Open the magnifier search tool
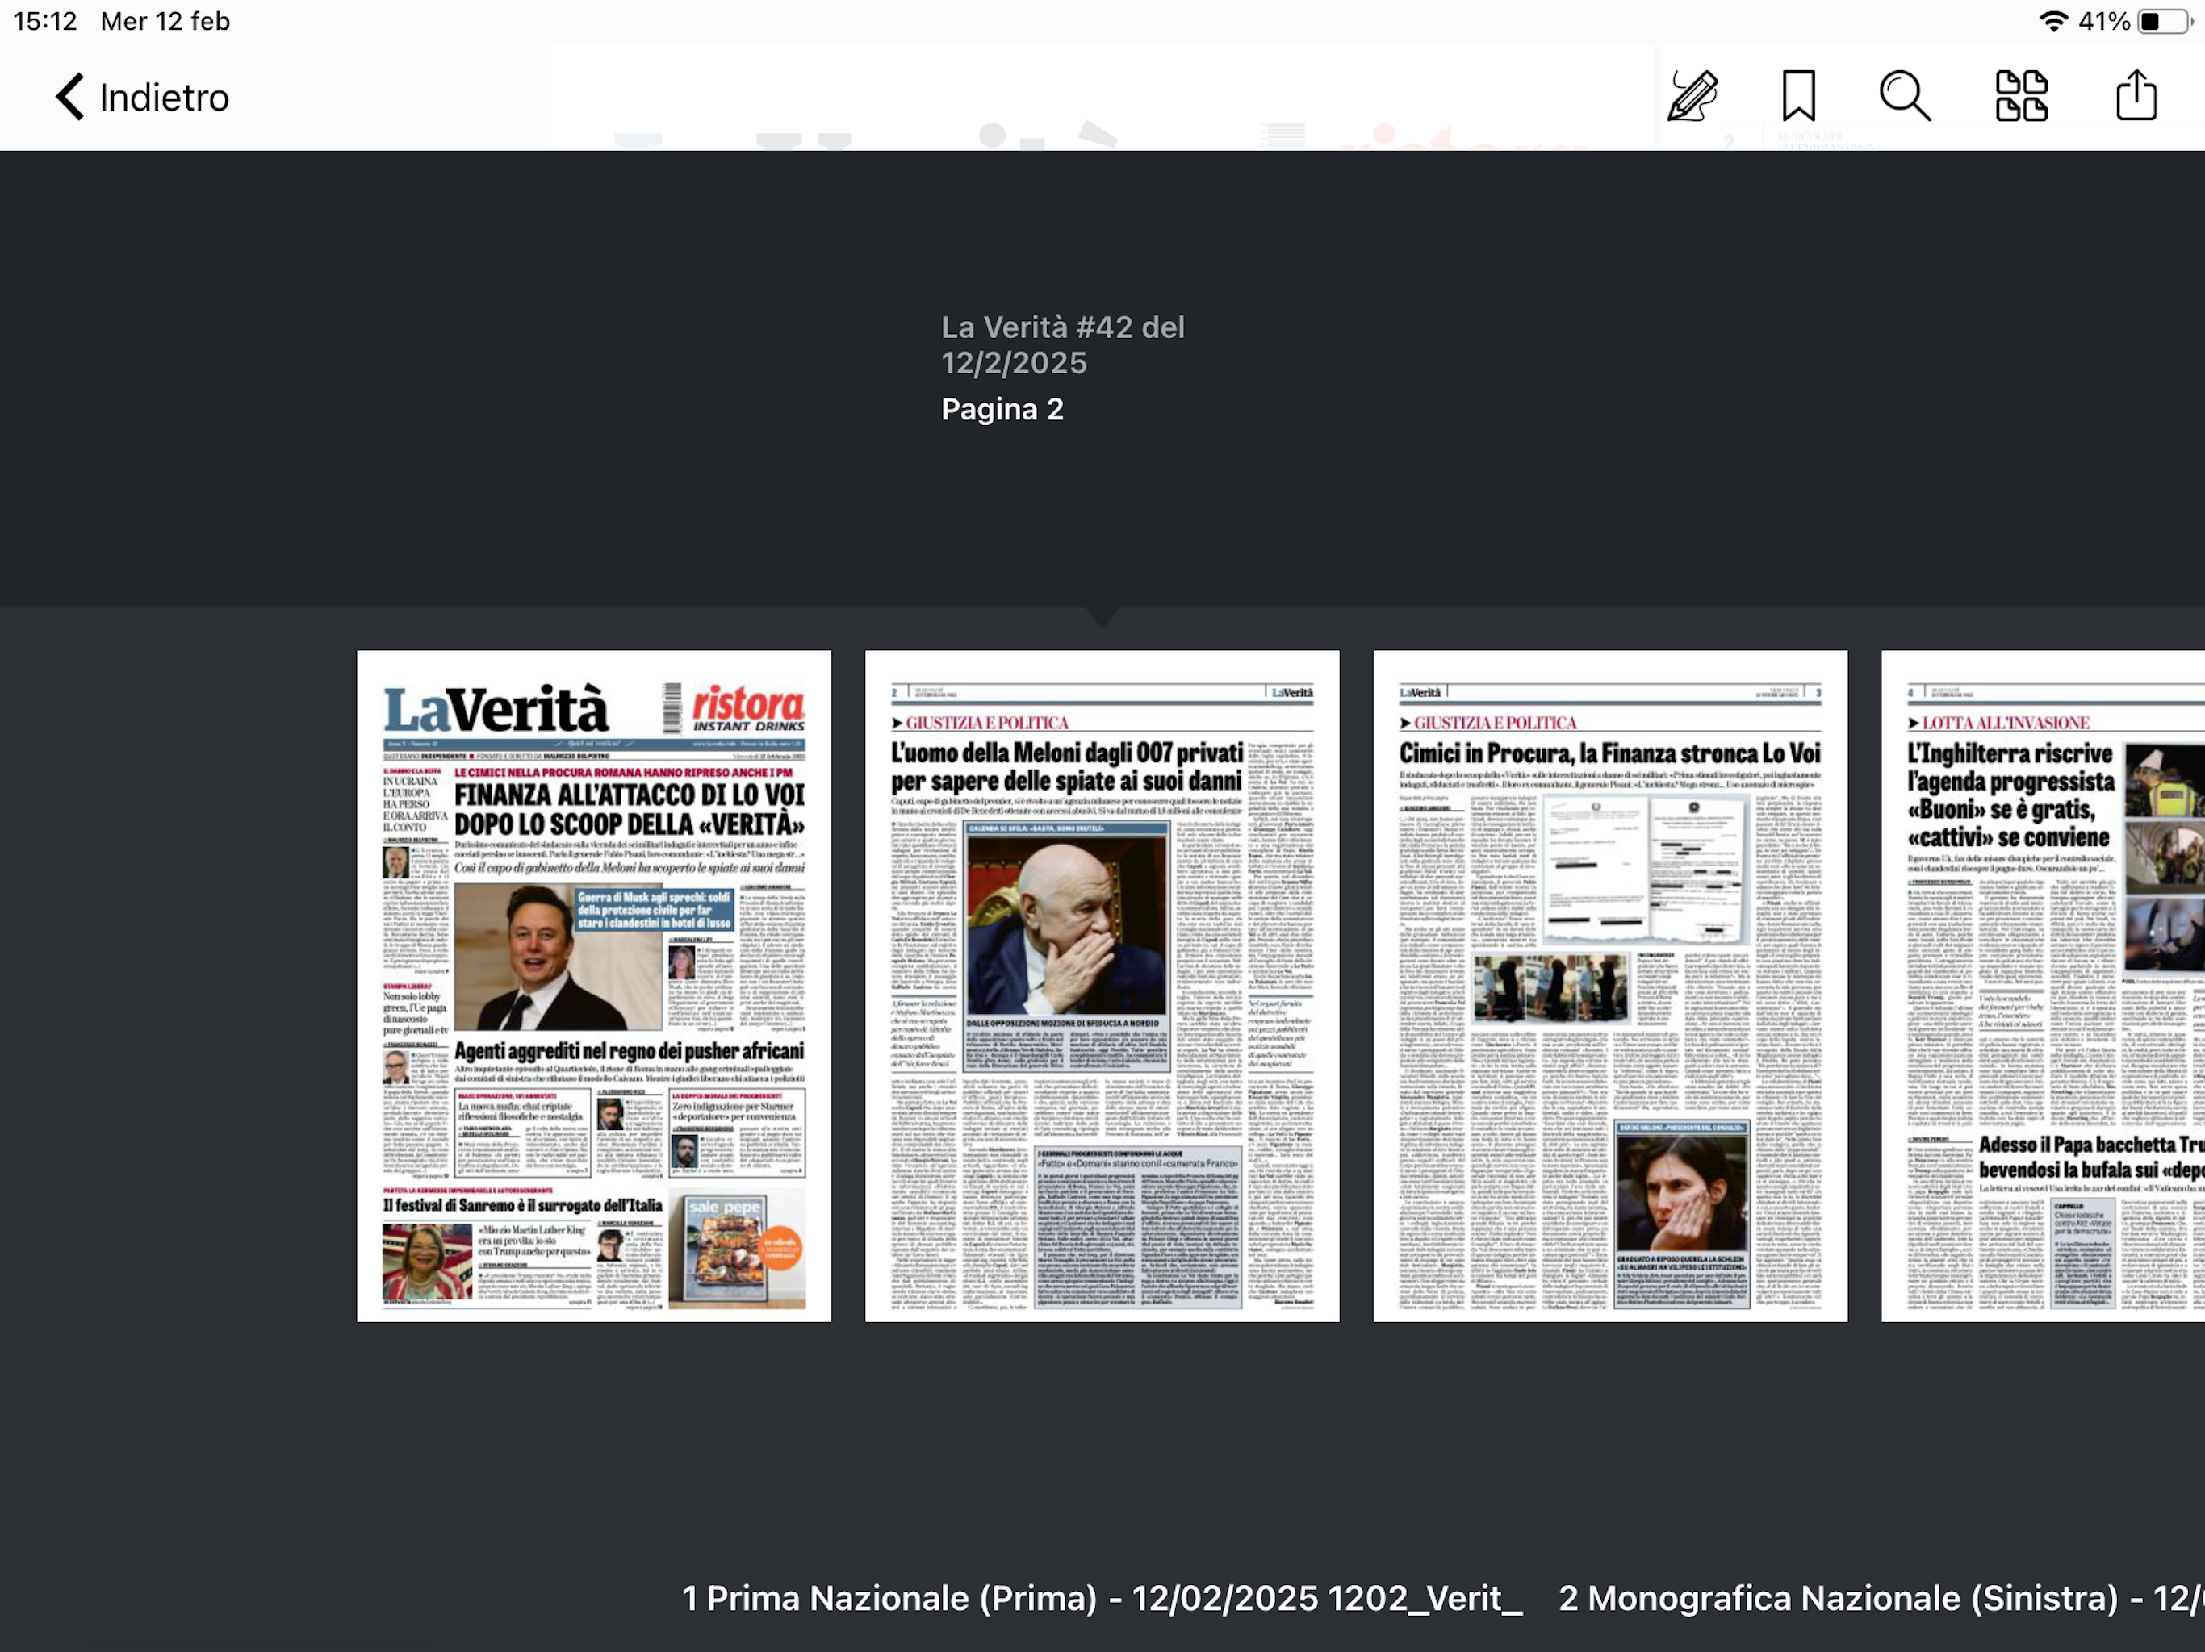This screenshot has height=1652, width=2205. (1904, 97)
